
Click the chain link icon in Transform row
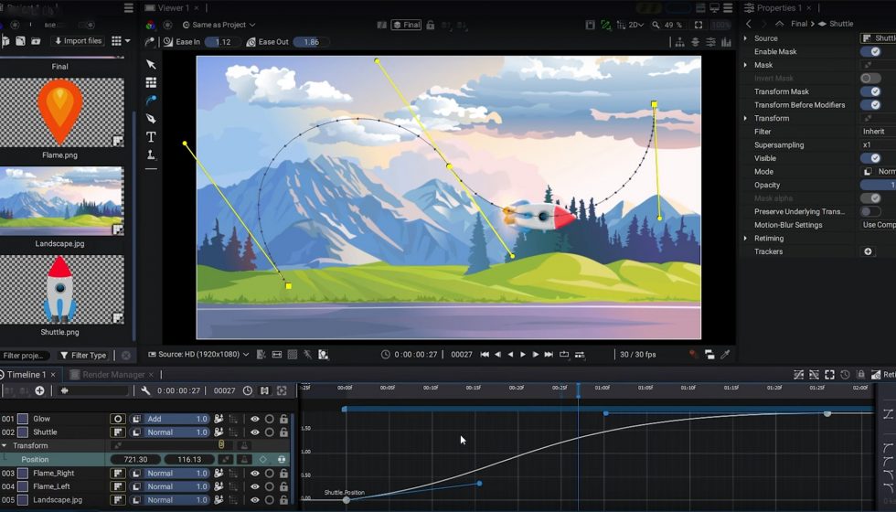click(x=221, y=445)
